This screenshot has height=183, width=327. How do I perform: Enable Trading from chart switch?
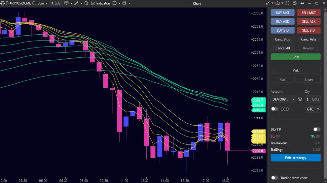point(274,178)
